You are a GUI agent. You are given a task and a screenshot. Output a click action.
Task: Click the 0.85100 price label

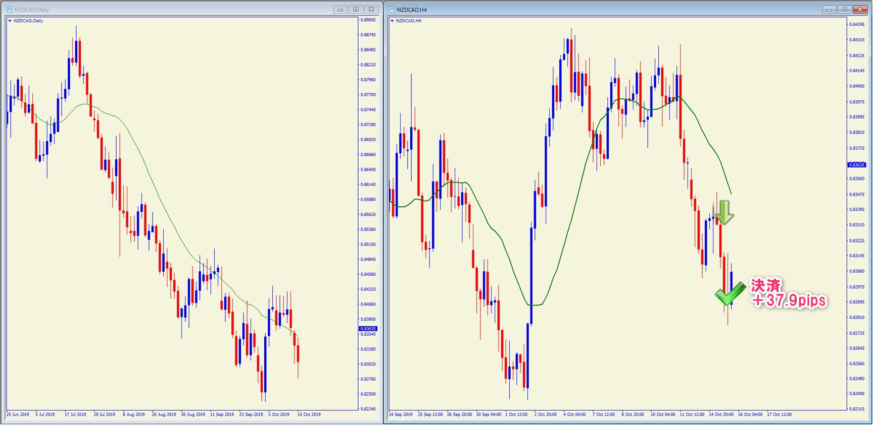click(x=368, y=244)
